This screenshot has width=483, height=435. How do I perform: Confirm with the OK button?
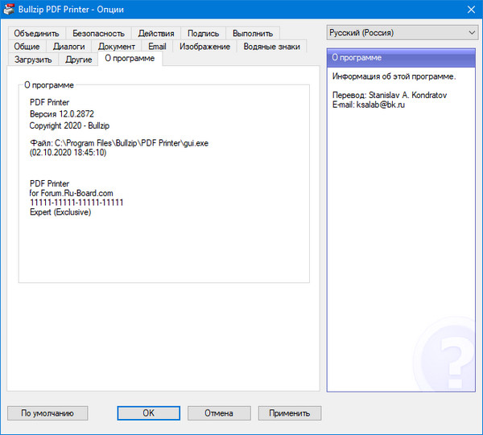coord(148,413)
